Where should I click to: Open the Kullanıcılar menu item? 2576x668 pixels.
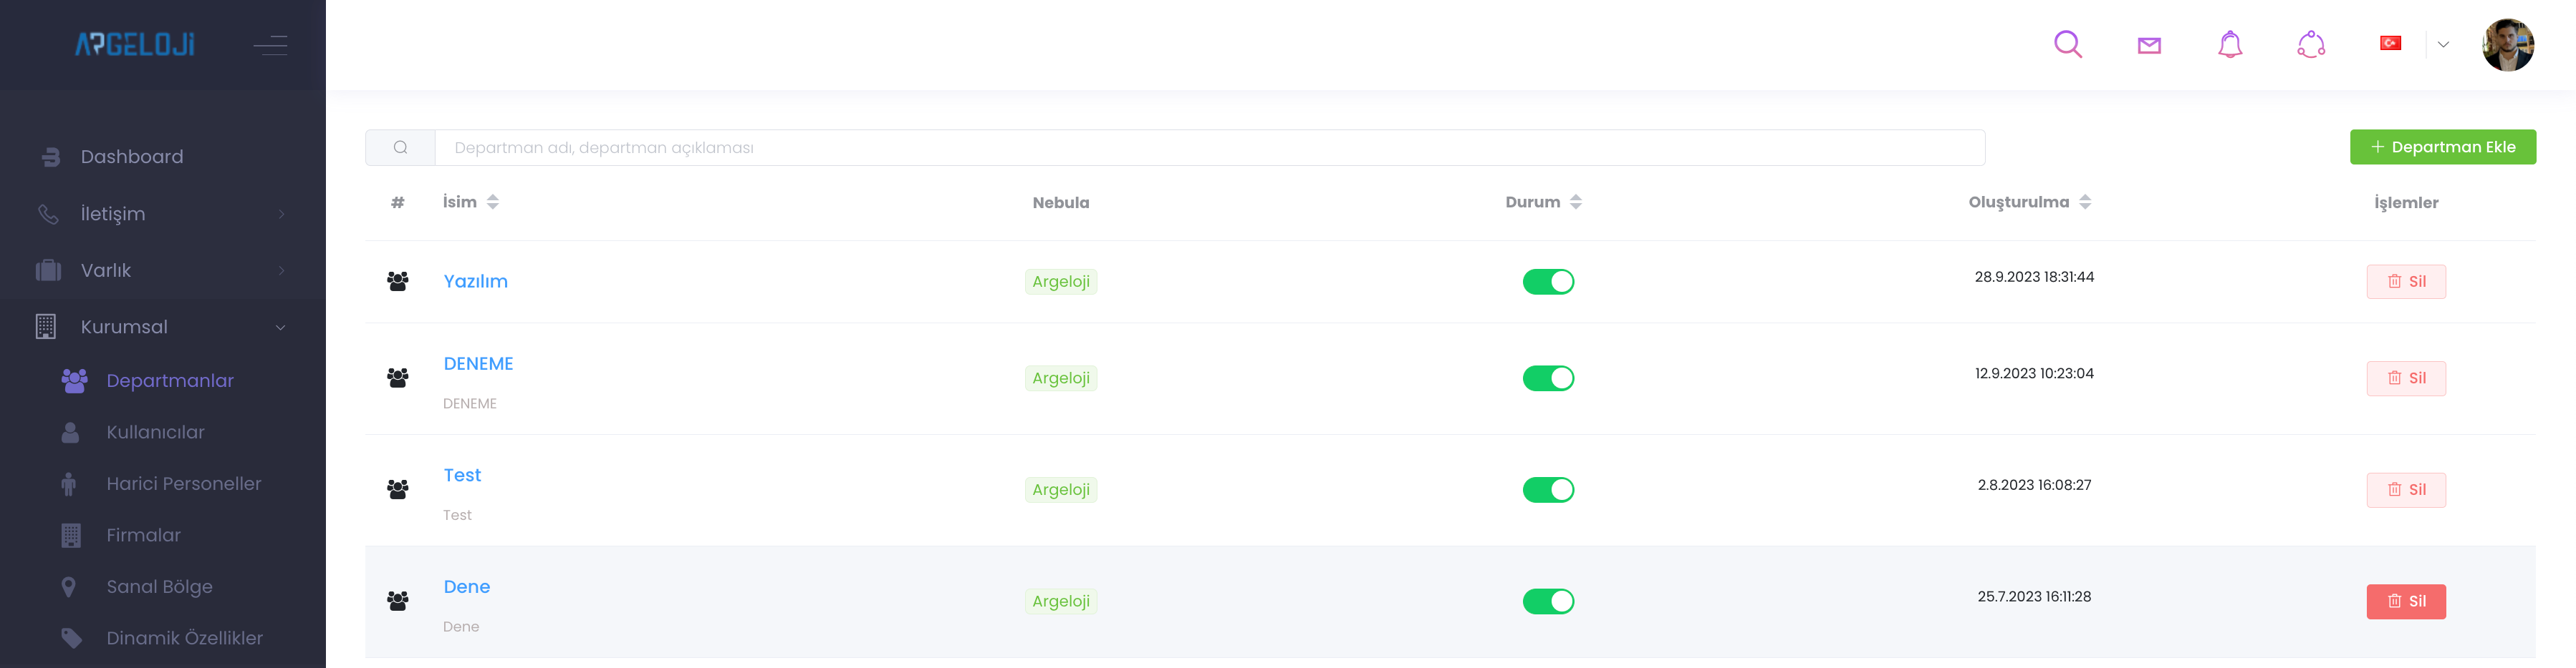[x=155, y=433]
